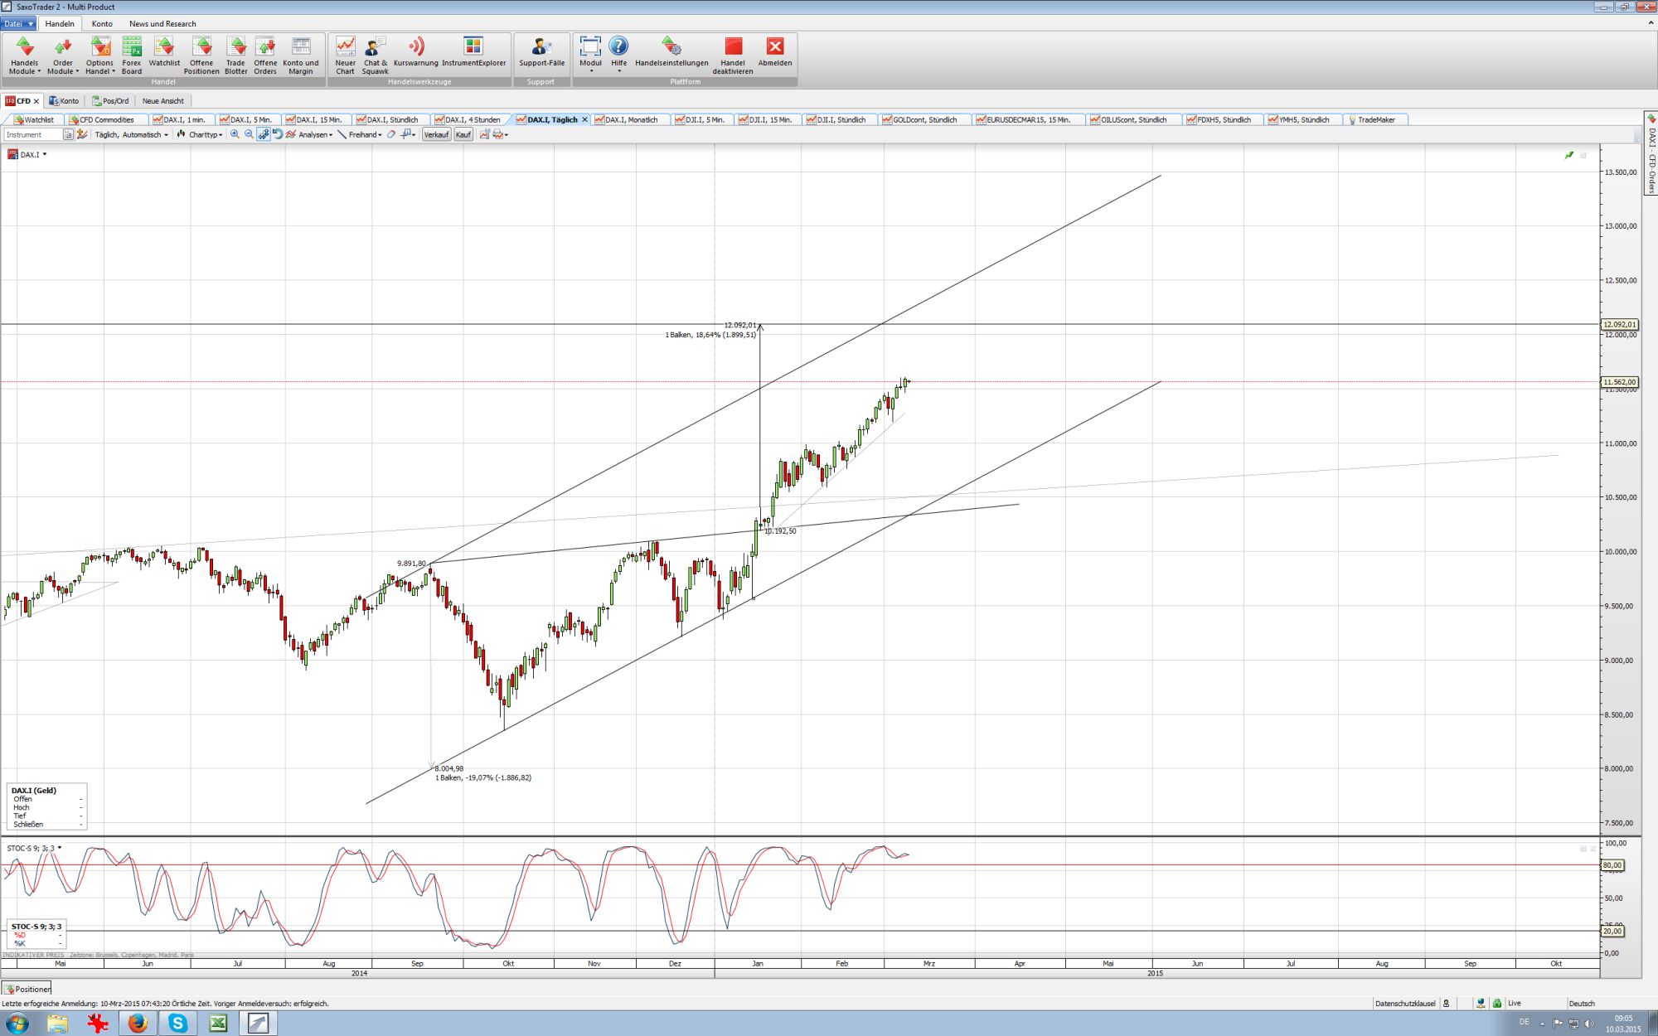Click the Verkauf button
The height and width of the screenshot is (1036, 1658).
(437, 135)
